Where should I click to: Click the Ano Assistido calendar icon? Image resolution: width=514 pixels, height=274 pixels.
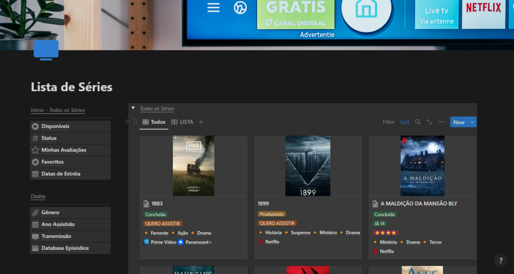pos(35,225)
